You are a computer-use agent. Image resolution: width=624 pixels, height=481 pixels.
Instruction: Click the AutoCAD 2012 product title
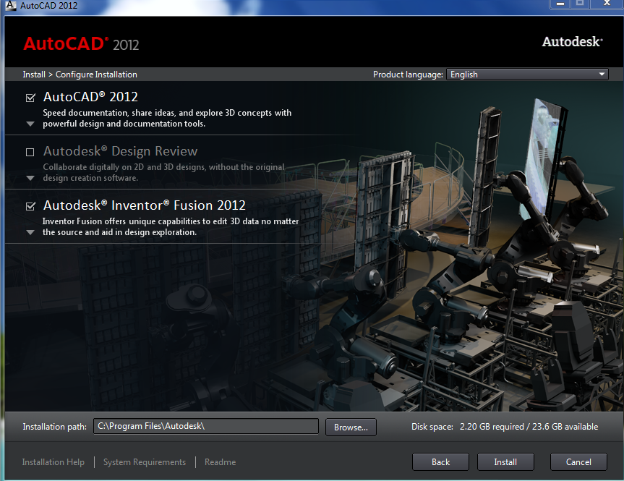tap(90, 97)
